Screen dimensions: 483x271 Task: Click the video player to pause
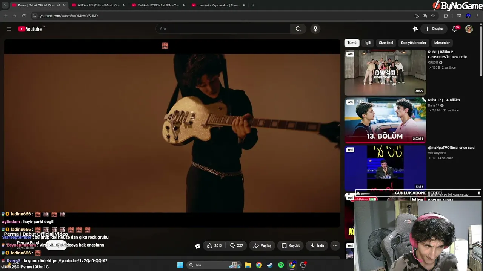point(172,133)
